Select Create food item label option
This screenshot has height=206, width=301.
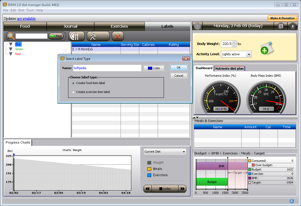73,83
